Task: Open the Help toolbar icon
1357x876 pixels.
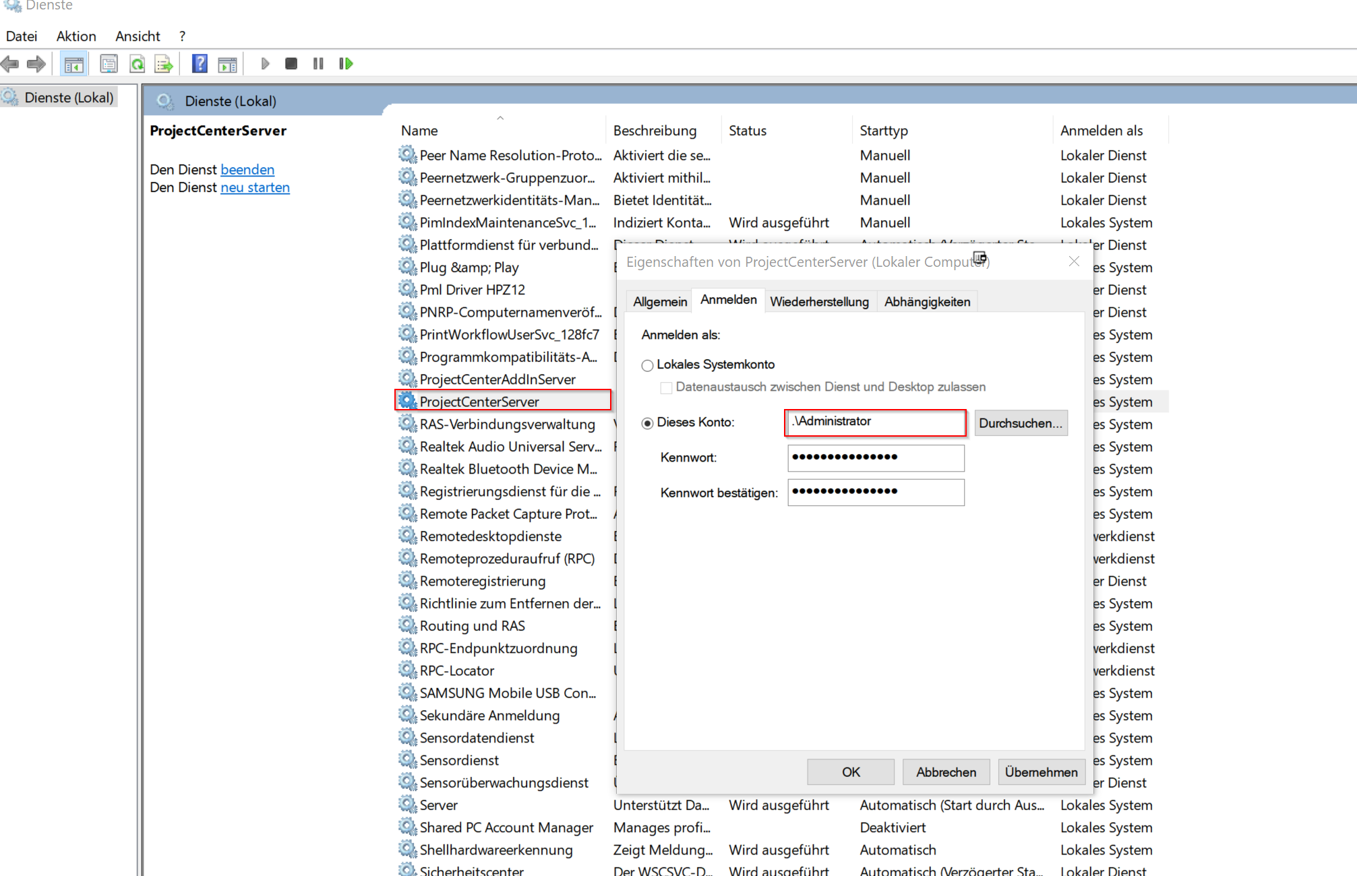Action: [200, 64]
